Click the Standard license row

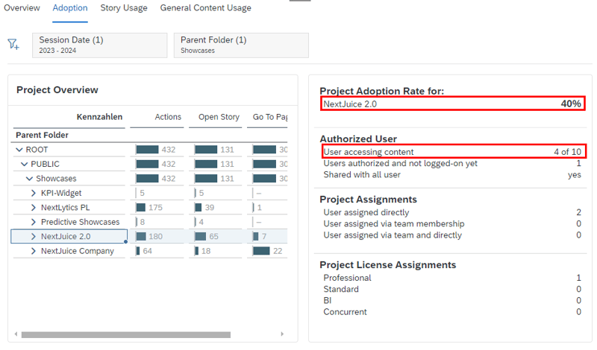(452, 289)
